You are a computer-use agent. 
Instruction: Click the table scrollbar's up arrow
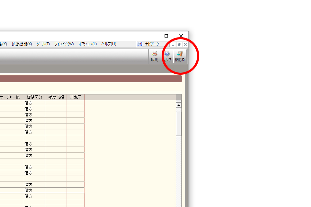[179, 105]
